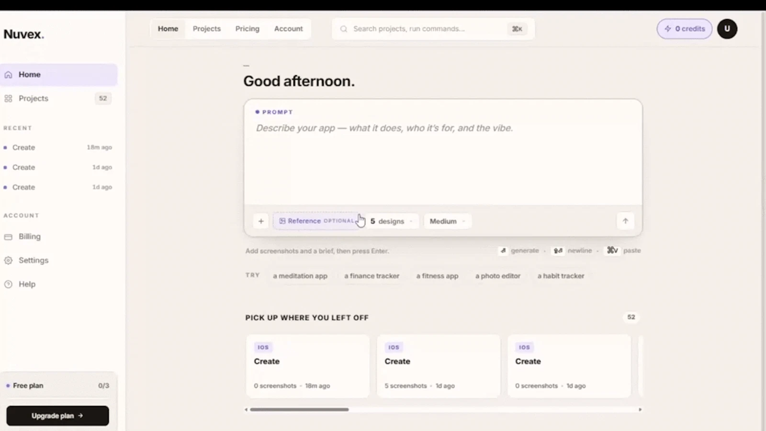Image resolution: width=766 pixels, height=431 pixels.
Task: Click the sparkle icon in credits pill
Action: click(668, 29)
